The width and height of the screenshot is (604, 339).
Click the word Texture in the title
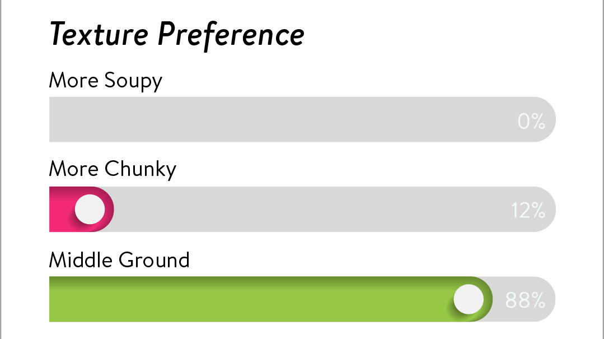click(99, 34)
